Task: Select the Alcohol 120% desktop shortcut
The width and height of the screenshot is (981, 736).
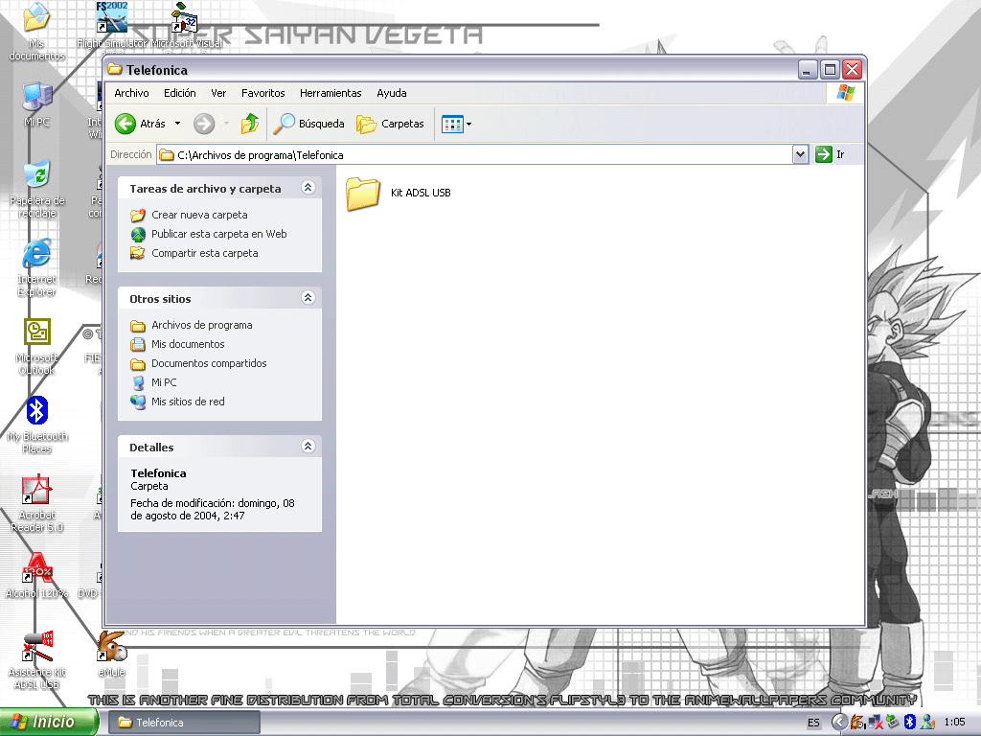Action: 37,576
